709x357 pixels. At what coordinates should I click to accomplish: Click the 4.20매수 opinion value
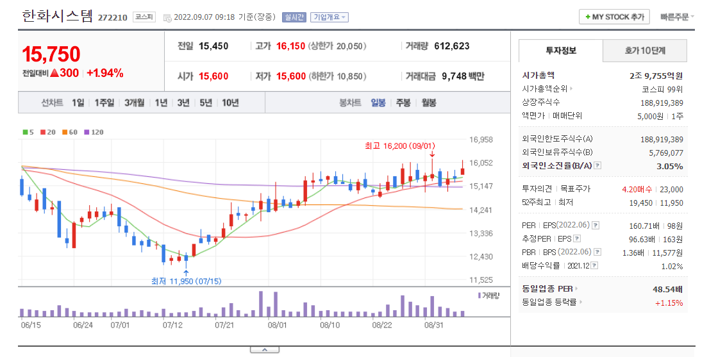[x=637, y=189]
